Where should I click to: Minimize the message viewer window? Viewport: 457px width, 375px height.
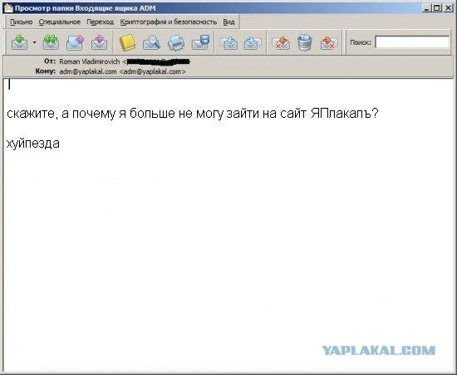point(426,8)
